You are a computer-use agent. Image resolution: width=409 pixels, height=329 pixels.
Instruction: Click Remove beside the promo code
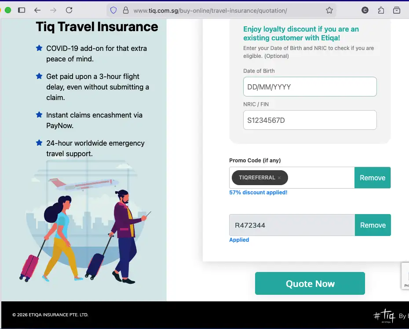pos(372,178)
